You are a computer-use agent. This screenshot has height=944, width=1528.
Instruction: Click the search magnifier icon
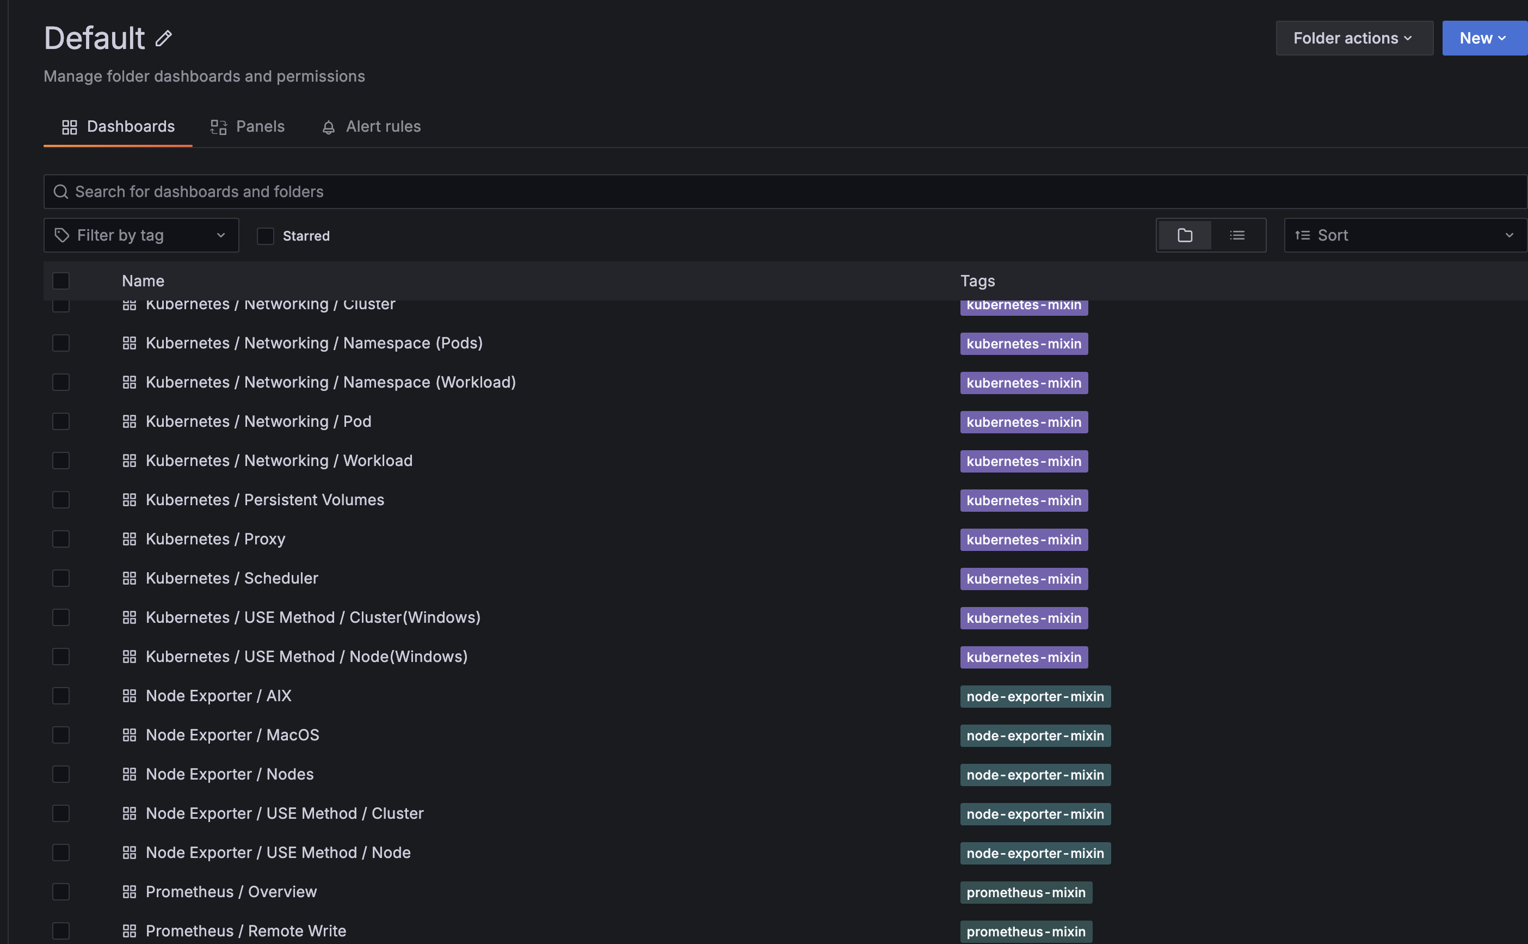click(60, 192)
